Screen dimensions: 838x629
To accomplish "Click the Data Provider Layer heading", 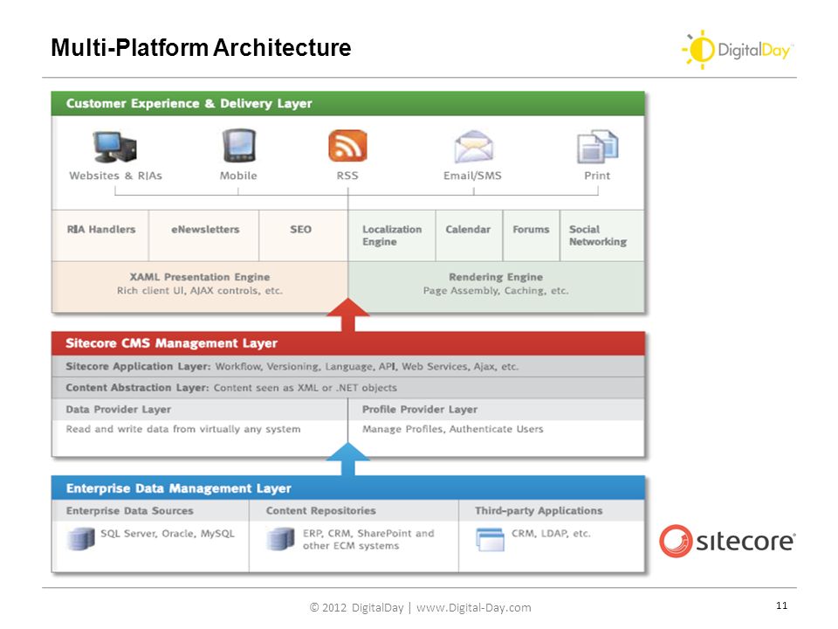I will 119,410.
